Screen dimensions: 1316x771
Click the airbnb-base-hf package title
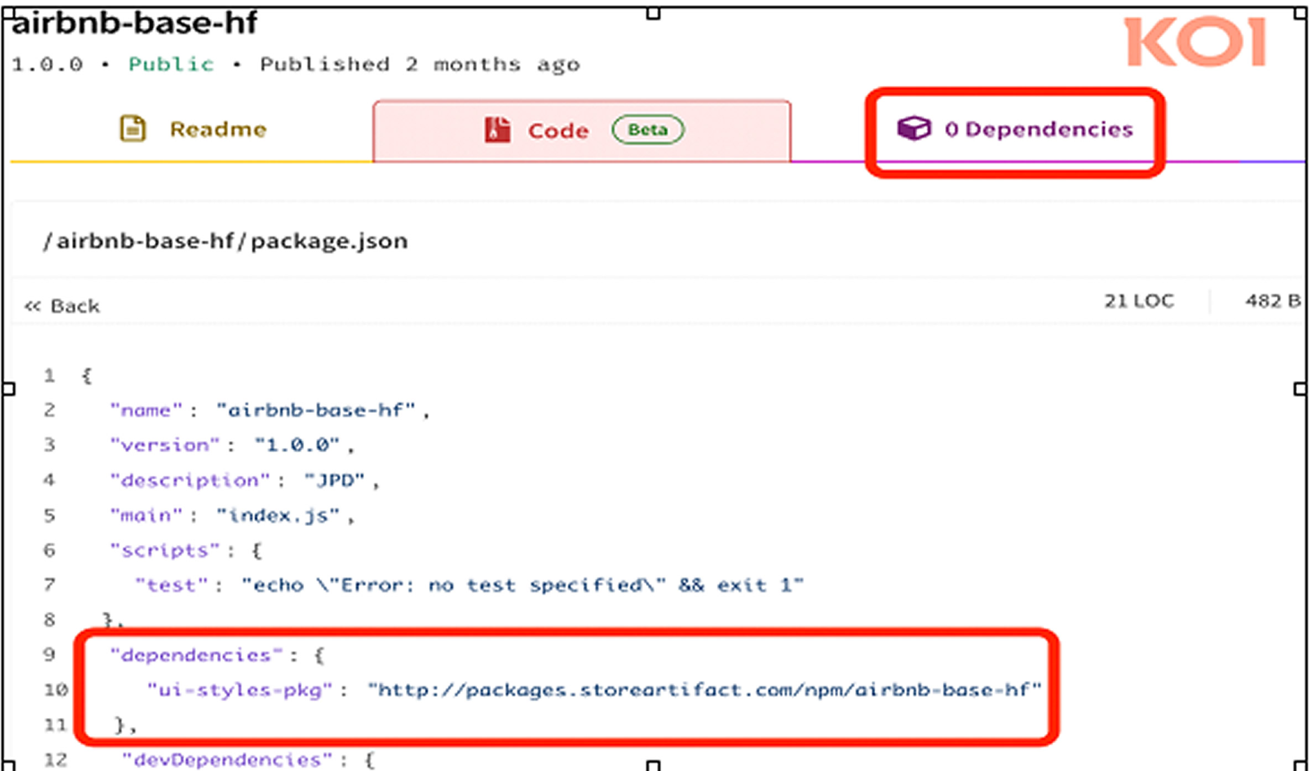click(134, 23)
